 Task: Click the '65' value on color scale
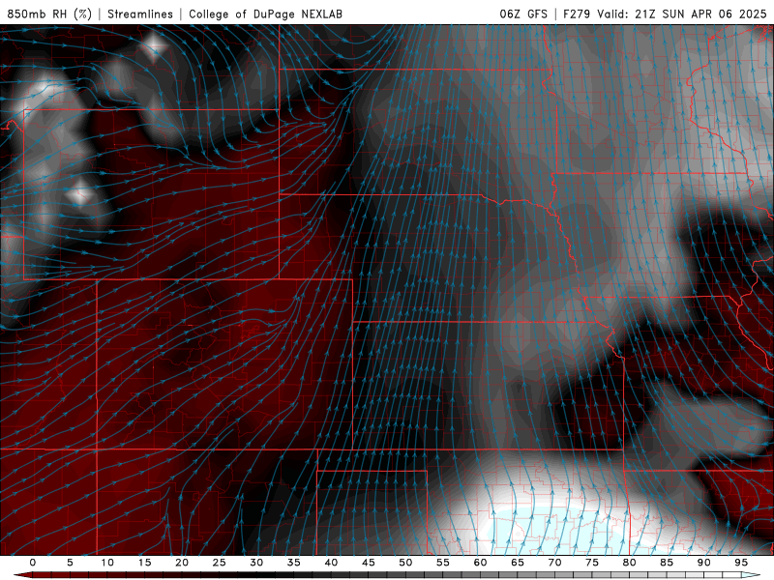click(x=518, y=563)
